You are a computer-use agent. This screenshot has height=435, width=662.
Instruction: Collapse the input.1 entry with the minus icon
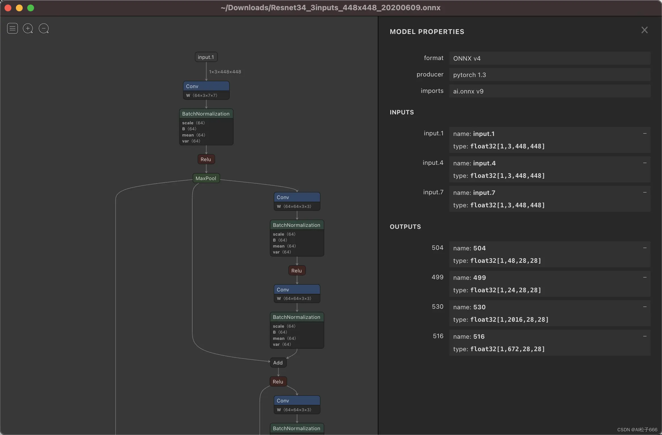645,133
